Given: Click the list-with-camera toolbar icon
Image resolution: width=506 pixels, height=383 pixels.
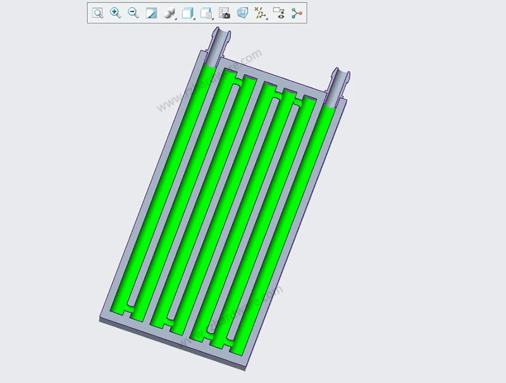Looking at the screenshot, I should pos(225,13).
